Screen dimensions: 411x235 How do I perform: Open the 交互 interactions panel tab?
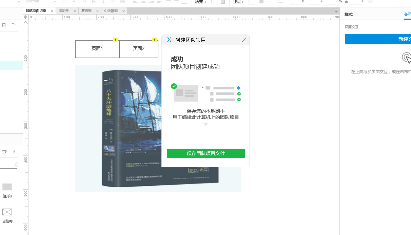(x=407, y=15)
